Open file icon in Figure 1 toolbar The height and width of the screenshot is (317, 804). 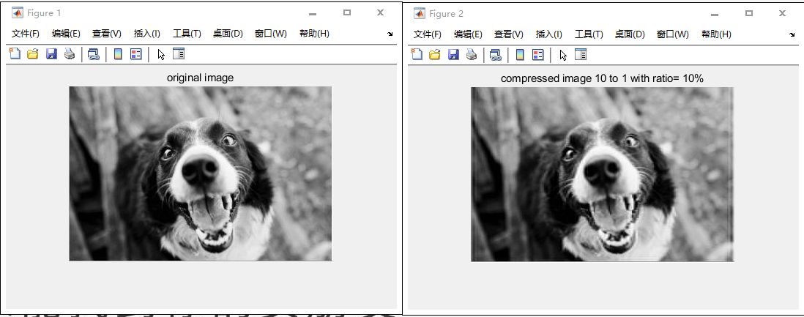pyautogui.click(x=33, y=53)
